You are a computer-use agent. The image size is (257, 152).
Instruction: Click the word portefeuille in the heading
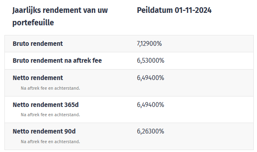pos(33,23)
